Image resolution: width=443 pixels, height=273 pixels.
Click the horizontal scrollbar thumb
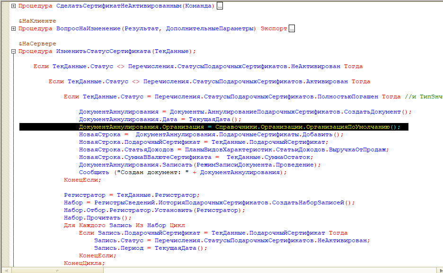pos(57,270)
